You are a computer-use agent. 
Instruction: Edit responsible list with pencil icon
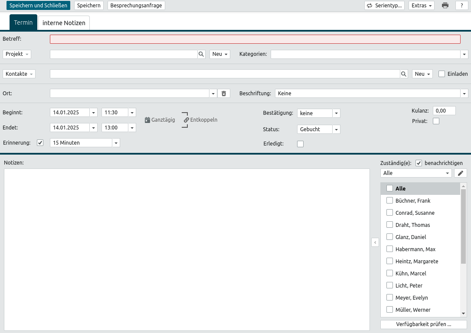[460, 173]
